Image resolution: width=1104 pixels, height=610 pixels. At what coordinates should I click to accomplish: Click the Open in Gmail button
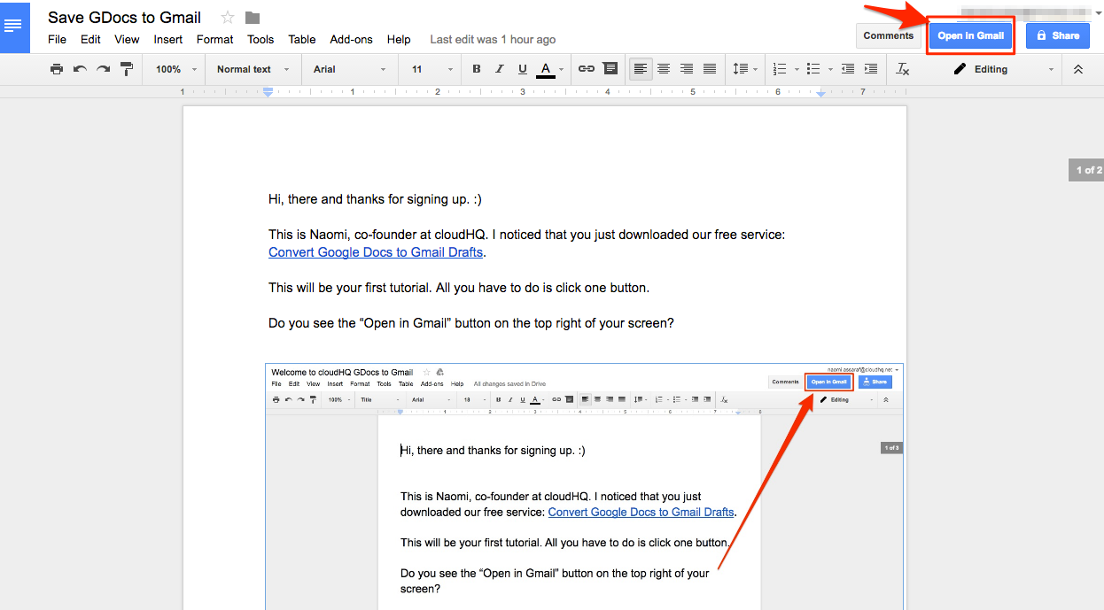[970, 35]
